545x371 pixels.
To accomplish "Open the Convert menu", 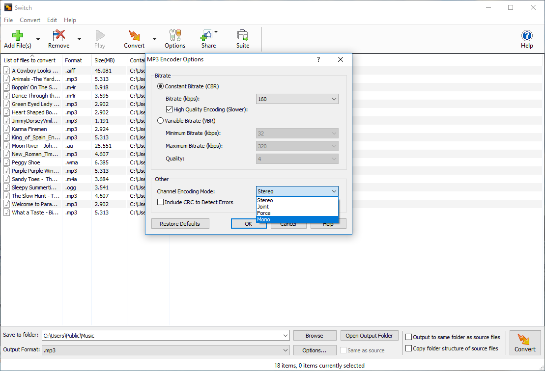I will coord(30,20).
